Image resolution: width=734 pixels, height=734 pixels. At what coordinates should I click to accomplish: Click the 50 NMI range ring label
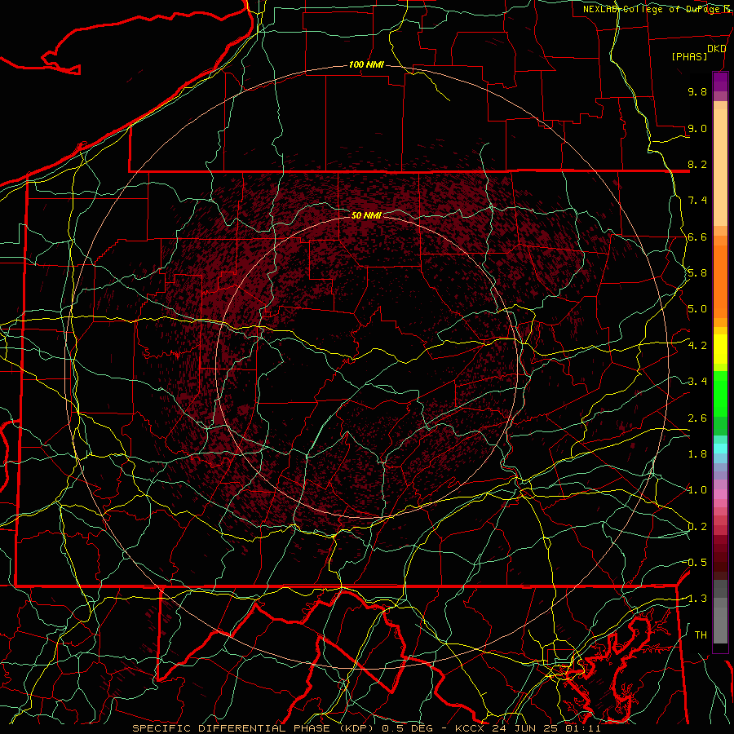tap(366, 215)
